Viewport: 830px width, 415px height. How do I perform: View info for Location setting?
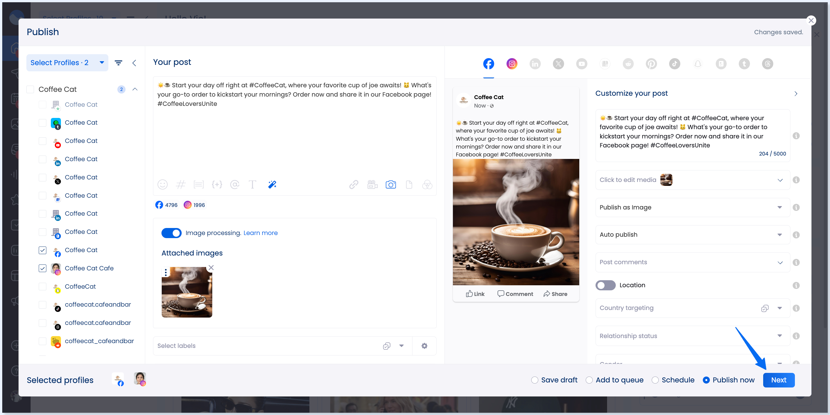[796, 286]
